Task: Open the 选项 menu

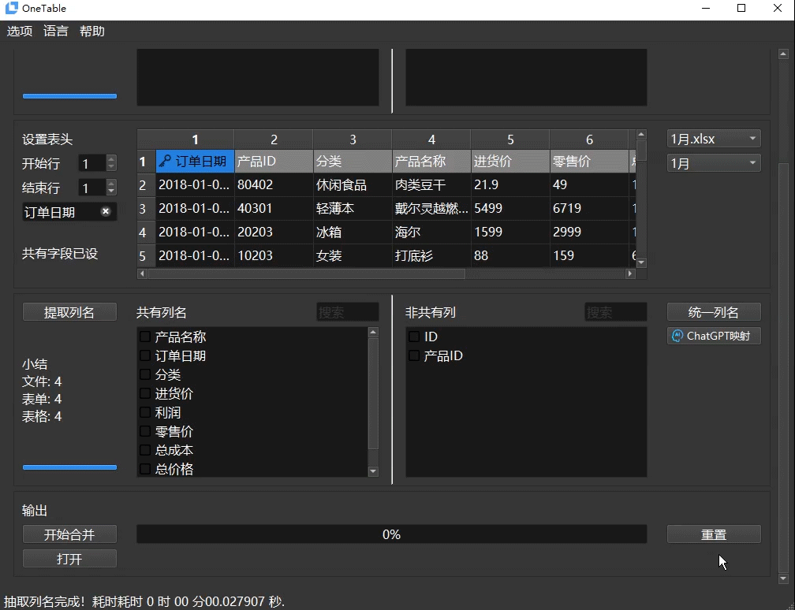Action: [x=19, y=32]
